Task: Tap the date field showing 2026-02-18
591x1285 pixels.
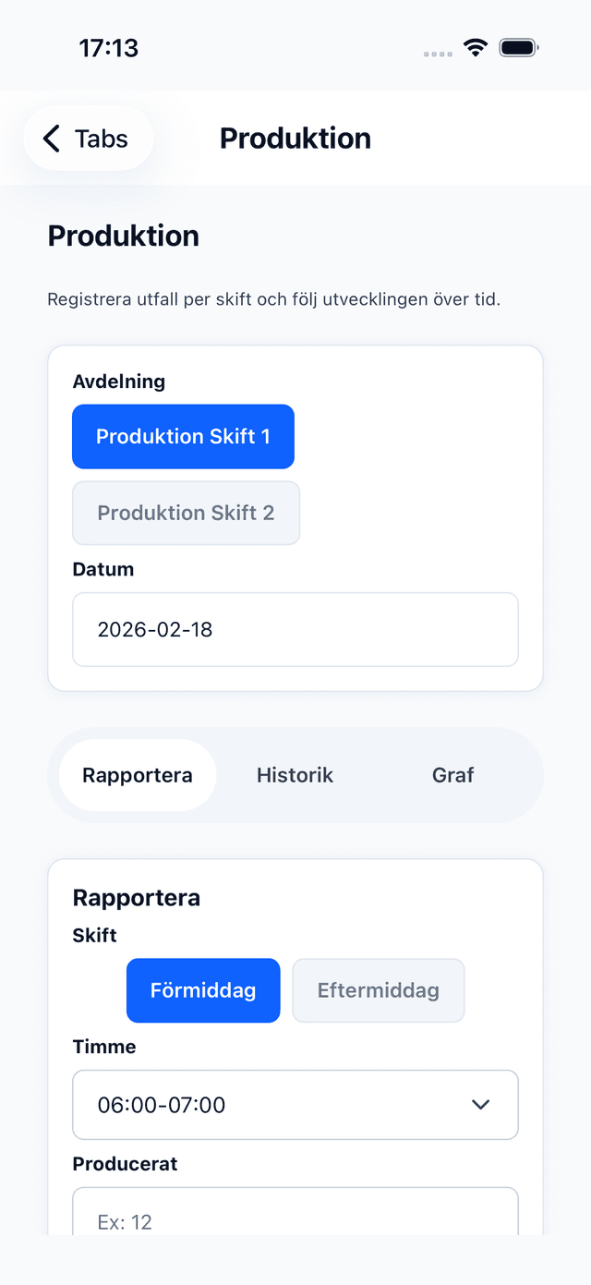Action: coord(295,629)
